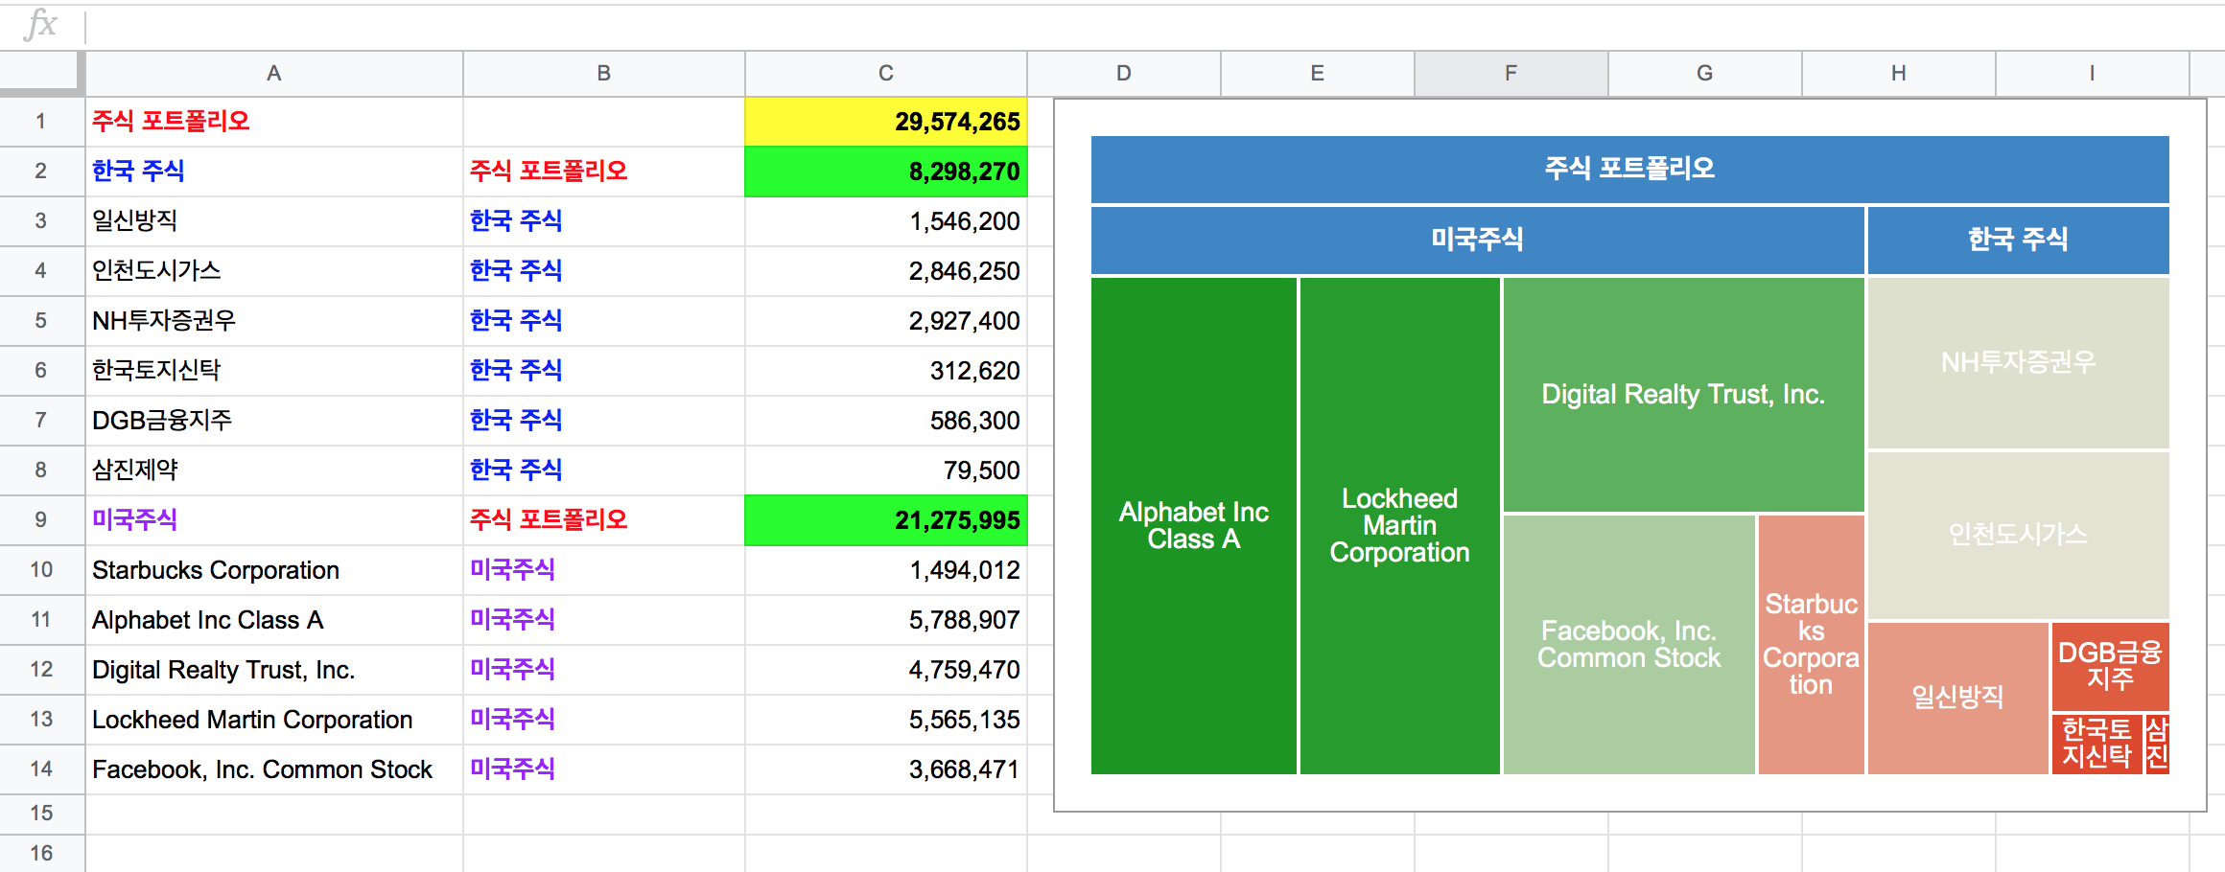Screen dimensions: 2225x872
Task: Select cell B9 '주식 포트폴리오'
Action: pos(604,520)
